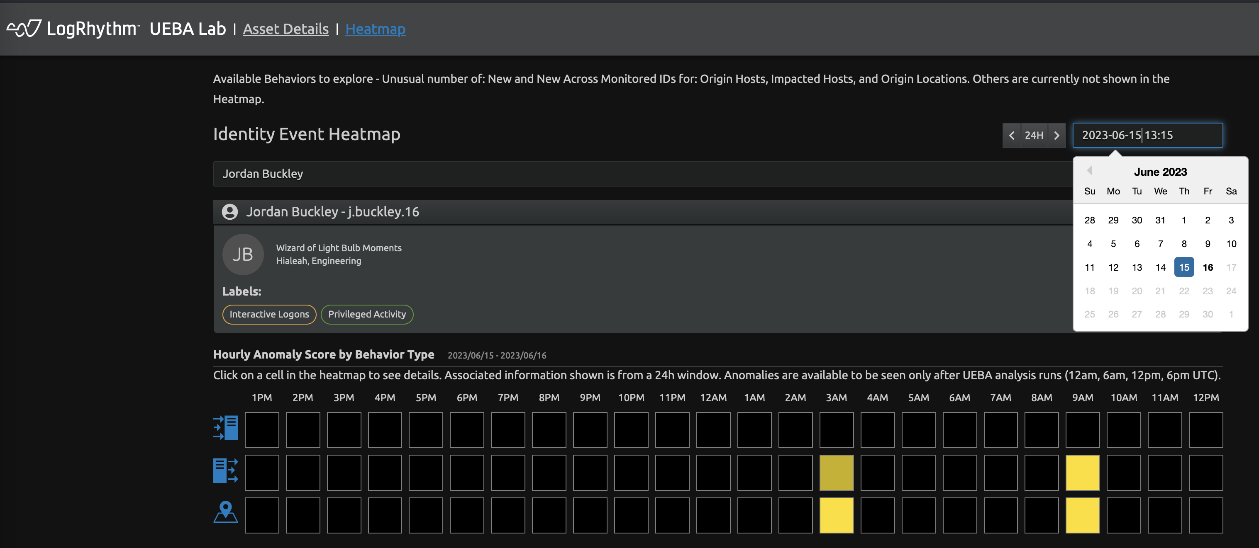
Task: Show previous month in calendar popup
Action: point(1089,170)
